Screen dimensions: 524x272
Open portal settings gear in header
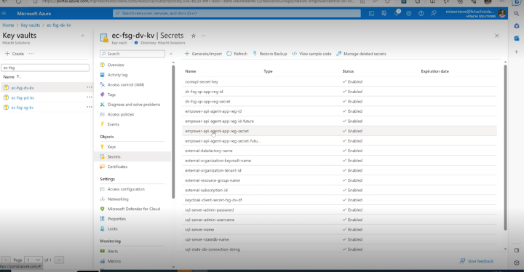409,13
